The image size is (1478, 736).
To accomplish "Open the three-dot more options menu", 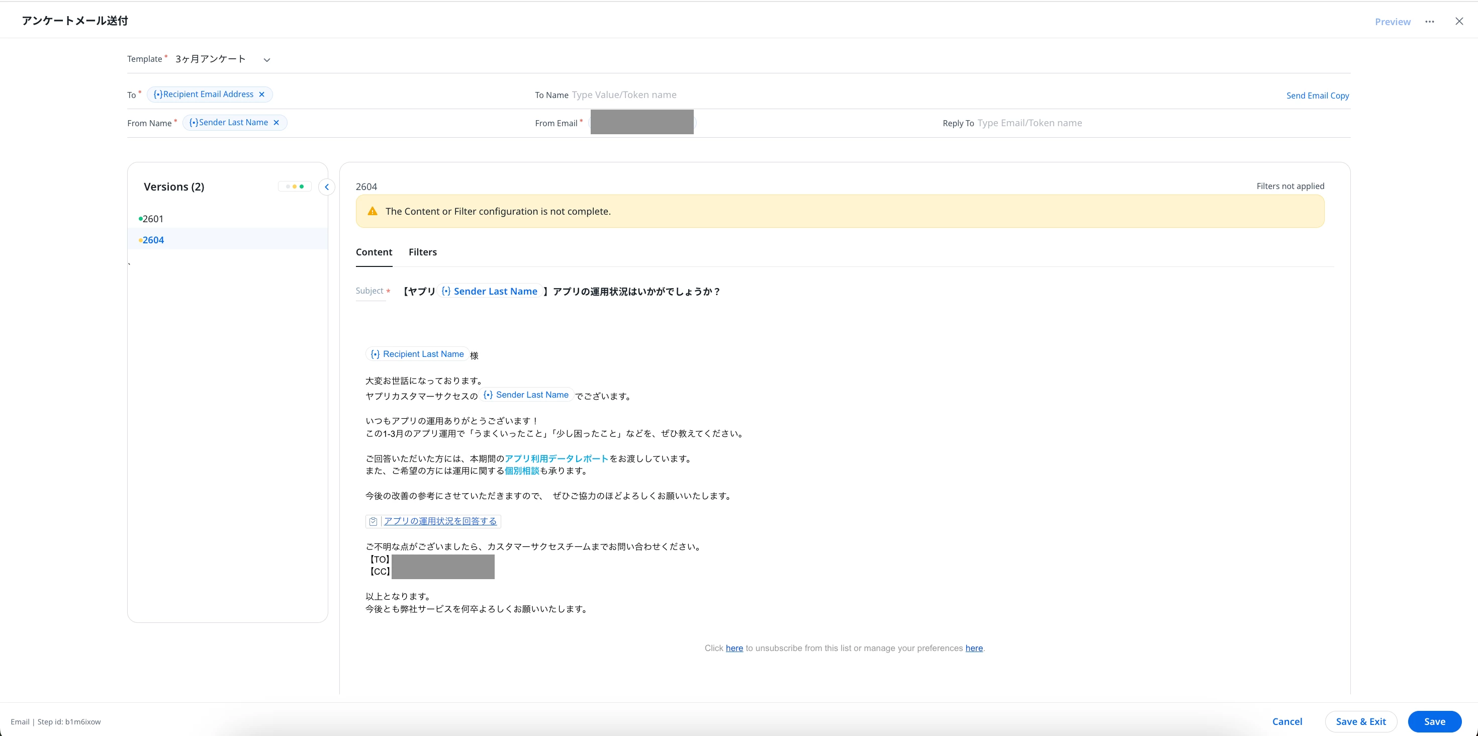I will (x=1429, y=22).
